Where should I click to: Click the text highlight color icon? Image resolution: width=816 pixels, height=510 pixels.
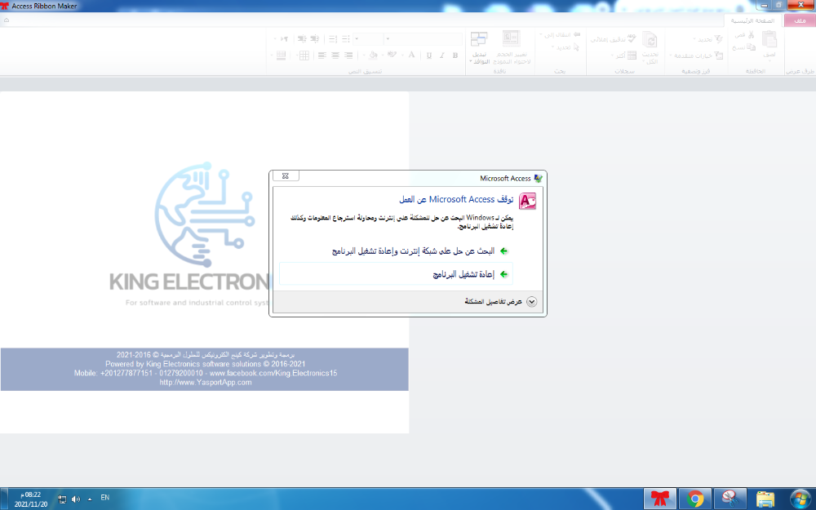(x=392, y=55)
